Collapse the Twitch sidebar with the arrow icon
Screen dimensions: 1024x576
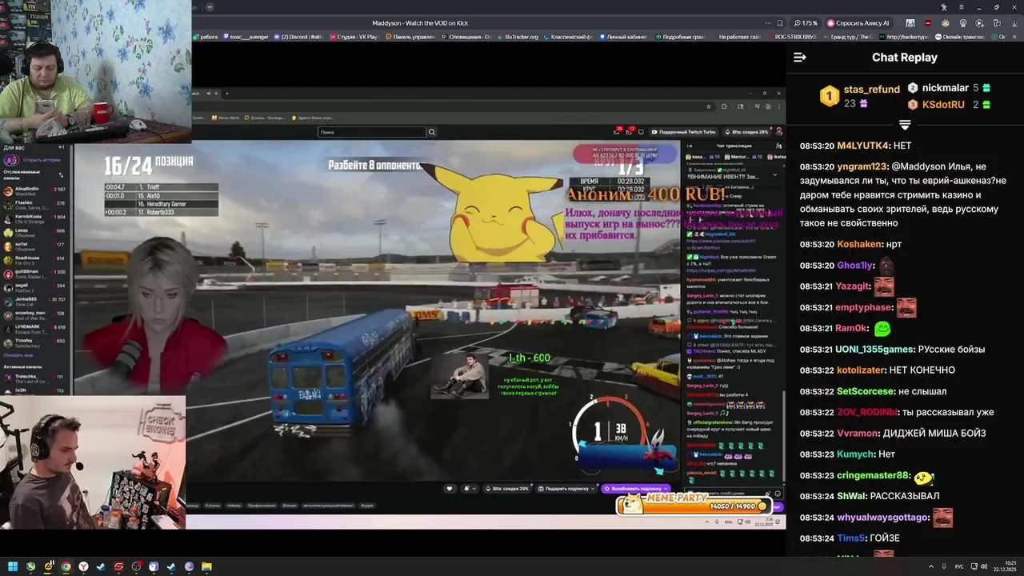click(62, 147)
